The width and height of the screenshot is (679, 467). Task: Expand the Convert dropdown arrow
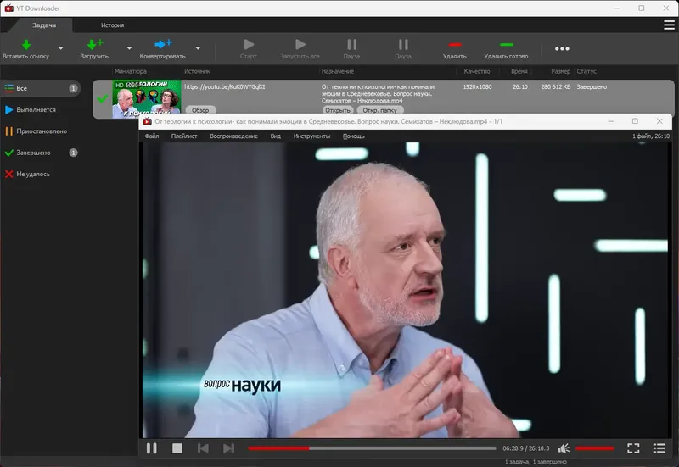(198, 48)
